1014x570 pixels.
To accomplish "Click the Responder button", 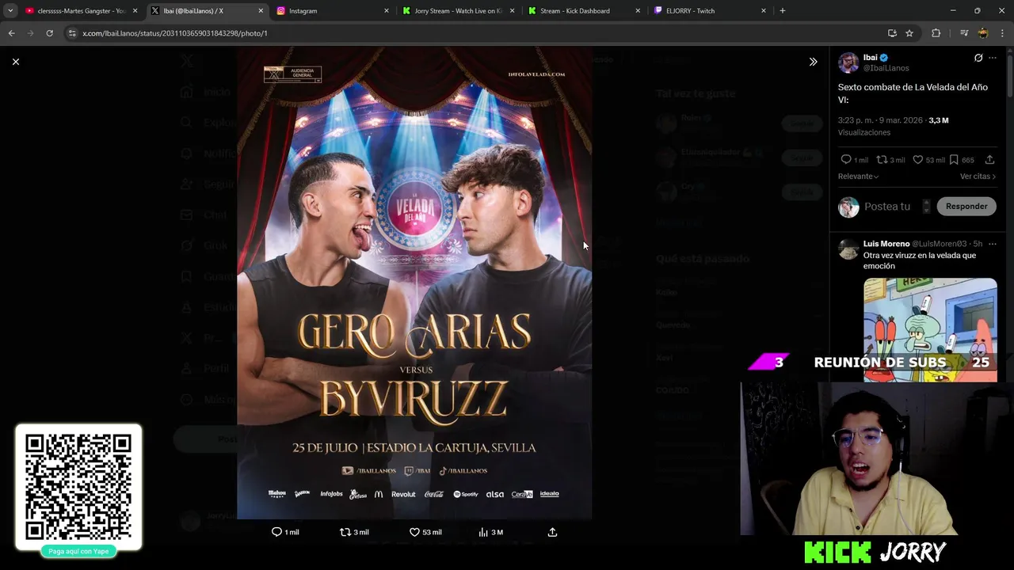I will 966,206.
